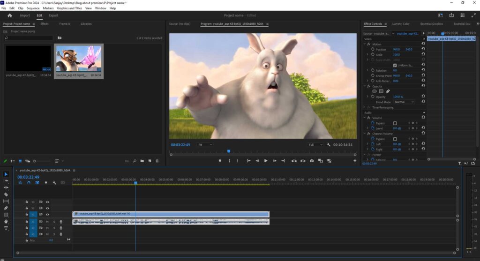
Task: Click the Mark In bracket button
Action: (229, 161)
